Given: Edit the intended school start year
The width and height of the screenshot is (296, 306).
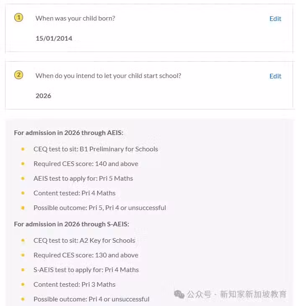Looking at the screenshot, I should [x=275, y=76].
